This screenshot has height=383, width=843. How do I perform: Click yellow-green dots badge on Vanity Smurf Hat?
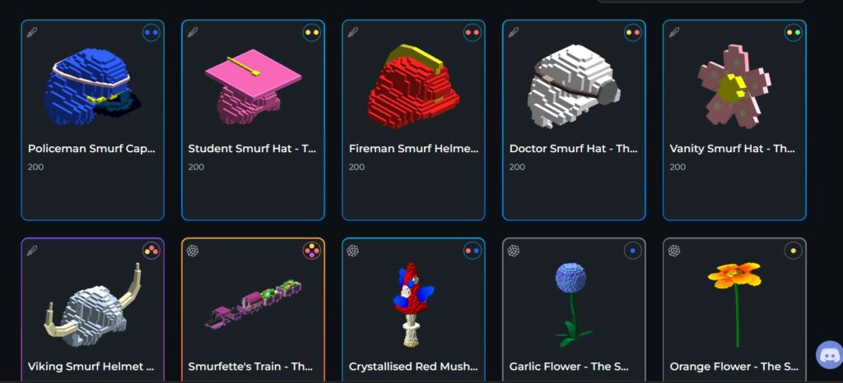click(794, 32)
